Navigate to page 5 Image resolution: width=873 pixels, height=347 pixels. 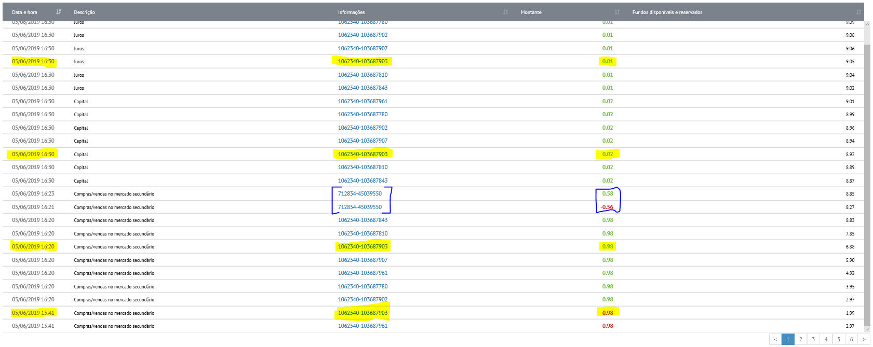[x=839, y=339]
